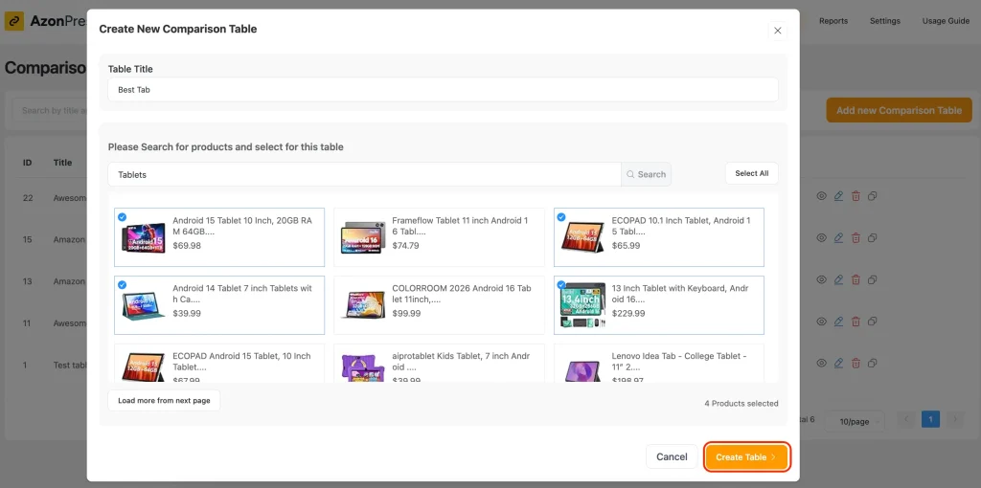981x488 pixels.
Task: Hit the trash icon on table ID 13
Action: (856, 280)
